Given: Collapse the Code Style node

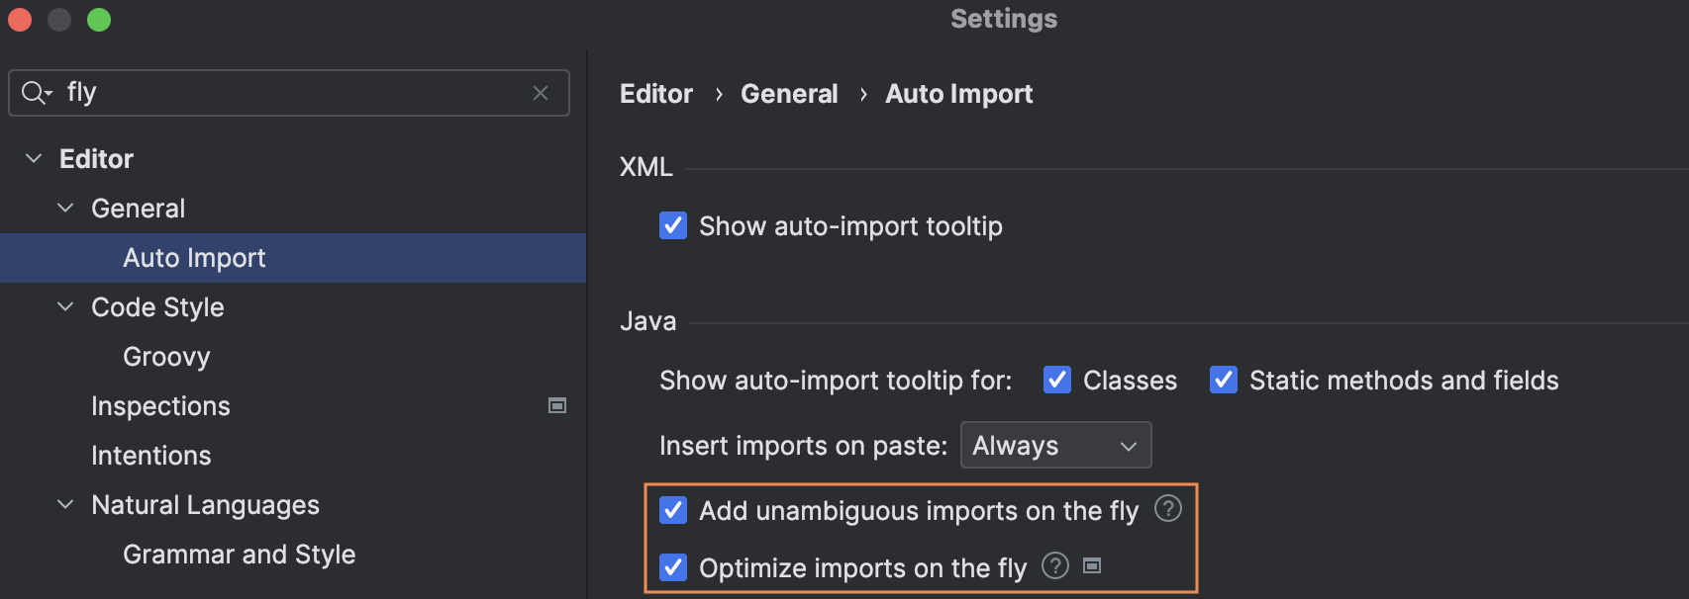Looking at the screenshot, I should (x=65, y=307).
